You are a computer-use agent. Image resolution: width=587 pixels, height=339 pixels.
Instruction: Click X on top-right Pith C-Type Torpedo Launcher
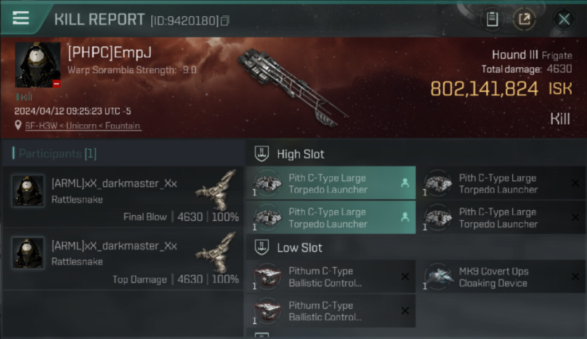click(575, 183)
